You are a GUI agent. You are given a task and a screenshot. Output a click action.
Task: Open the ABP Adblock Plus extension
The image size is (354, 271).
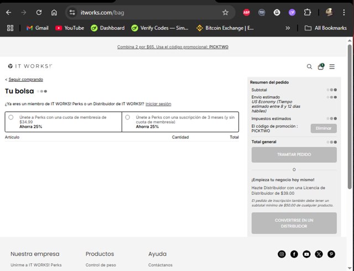(246, 12)
